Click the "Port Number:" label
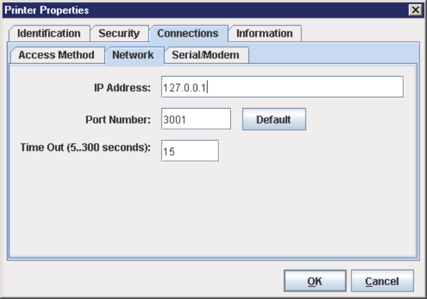The height and width of the screenshot is (299, 427). (x=119, y=119)
